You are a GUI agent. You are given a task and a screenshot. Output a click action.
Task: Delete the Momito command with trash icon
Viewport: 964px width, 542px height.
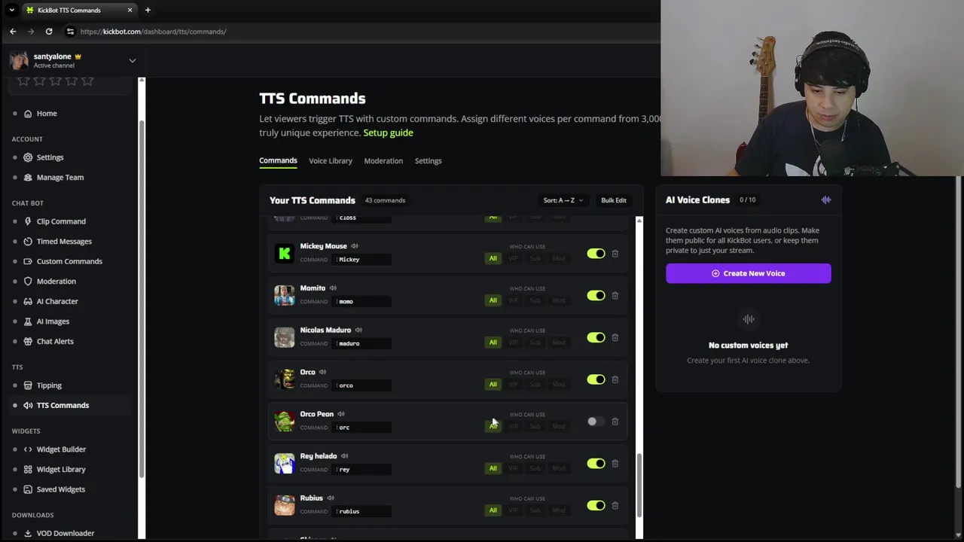[615, 296]
